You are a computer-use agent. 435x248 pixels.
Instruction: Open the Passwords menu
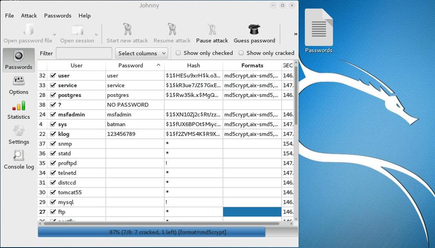click(58, 16)
